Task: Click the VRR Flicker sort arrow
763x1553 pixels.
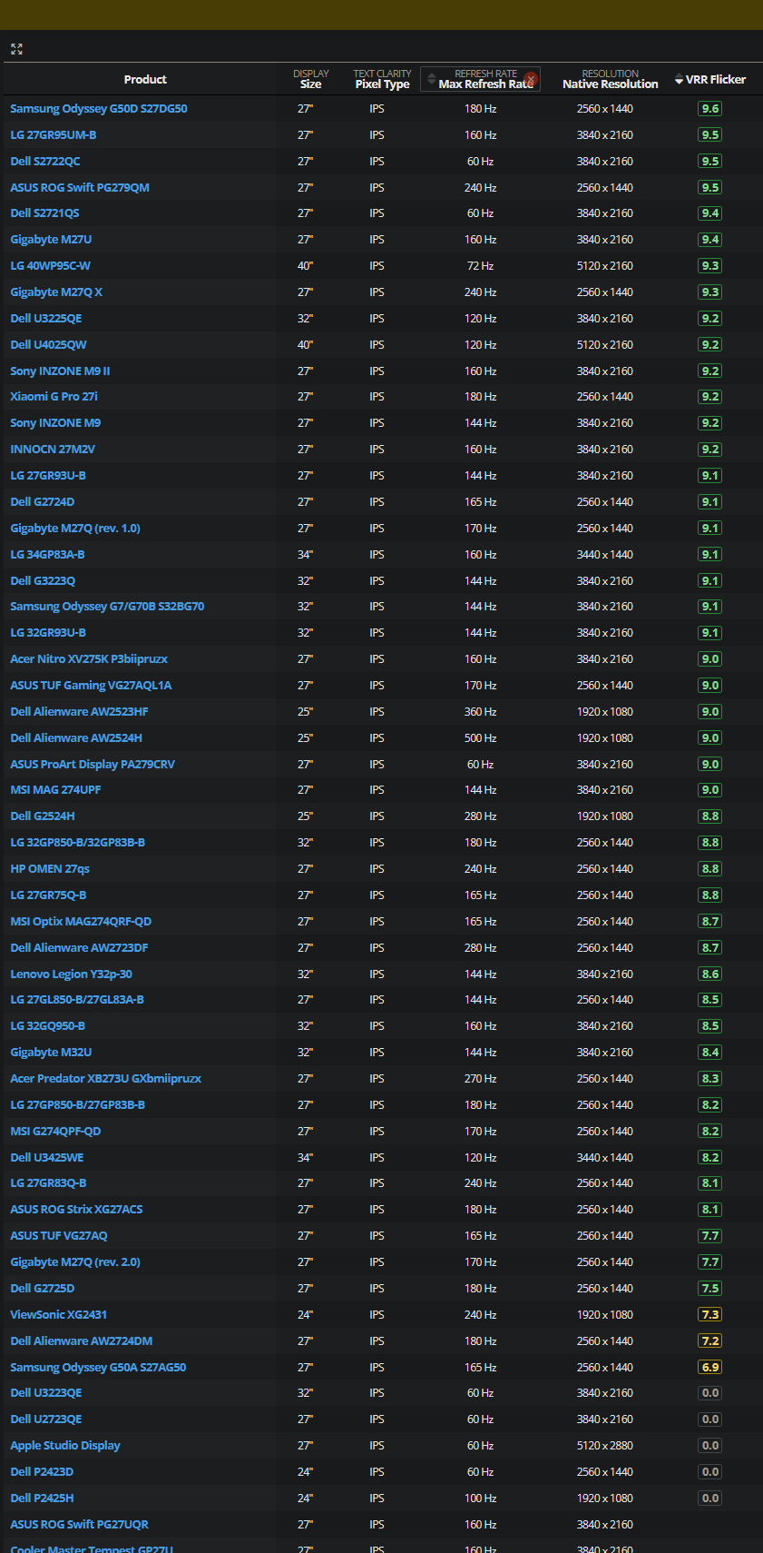Action: [x=679, y=80]
